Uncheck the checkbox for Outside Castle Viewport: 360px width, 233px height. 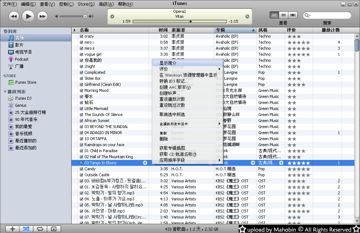pyautogui.click(x=81, y=175)
